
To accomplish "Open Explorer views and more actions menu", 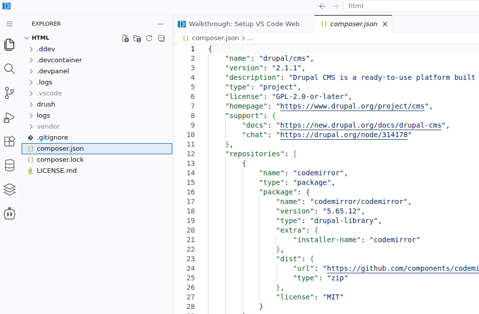I will point(161,24).
